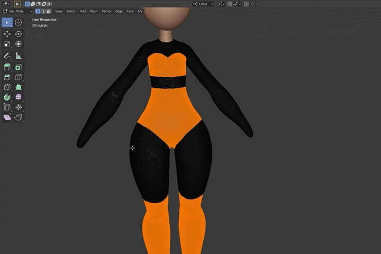Screen dimensions: 381x254
Task: Enable Edge select mode
Action: click(43, 11)
